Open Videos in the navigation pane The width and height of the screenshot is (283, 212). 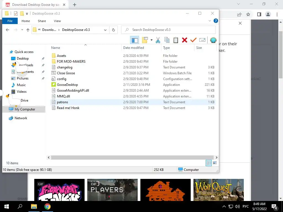click(22, 92)
